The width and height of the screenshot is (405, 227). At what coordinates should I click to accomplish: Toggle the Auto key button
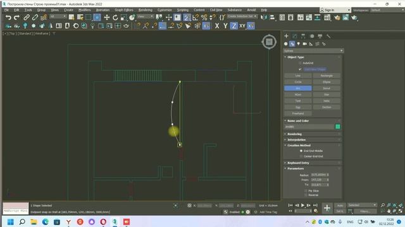click(x=340, y=206)
